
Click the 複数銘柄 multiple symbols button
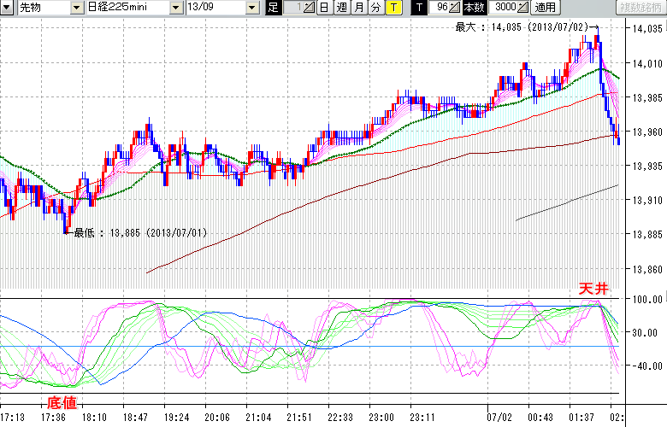[x=640, y=8]
